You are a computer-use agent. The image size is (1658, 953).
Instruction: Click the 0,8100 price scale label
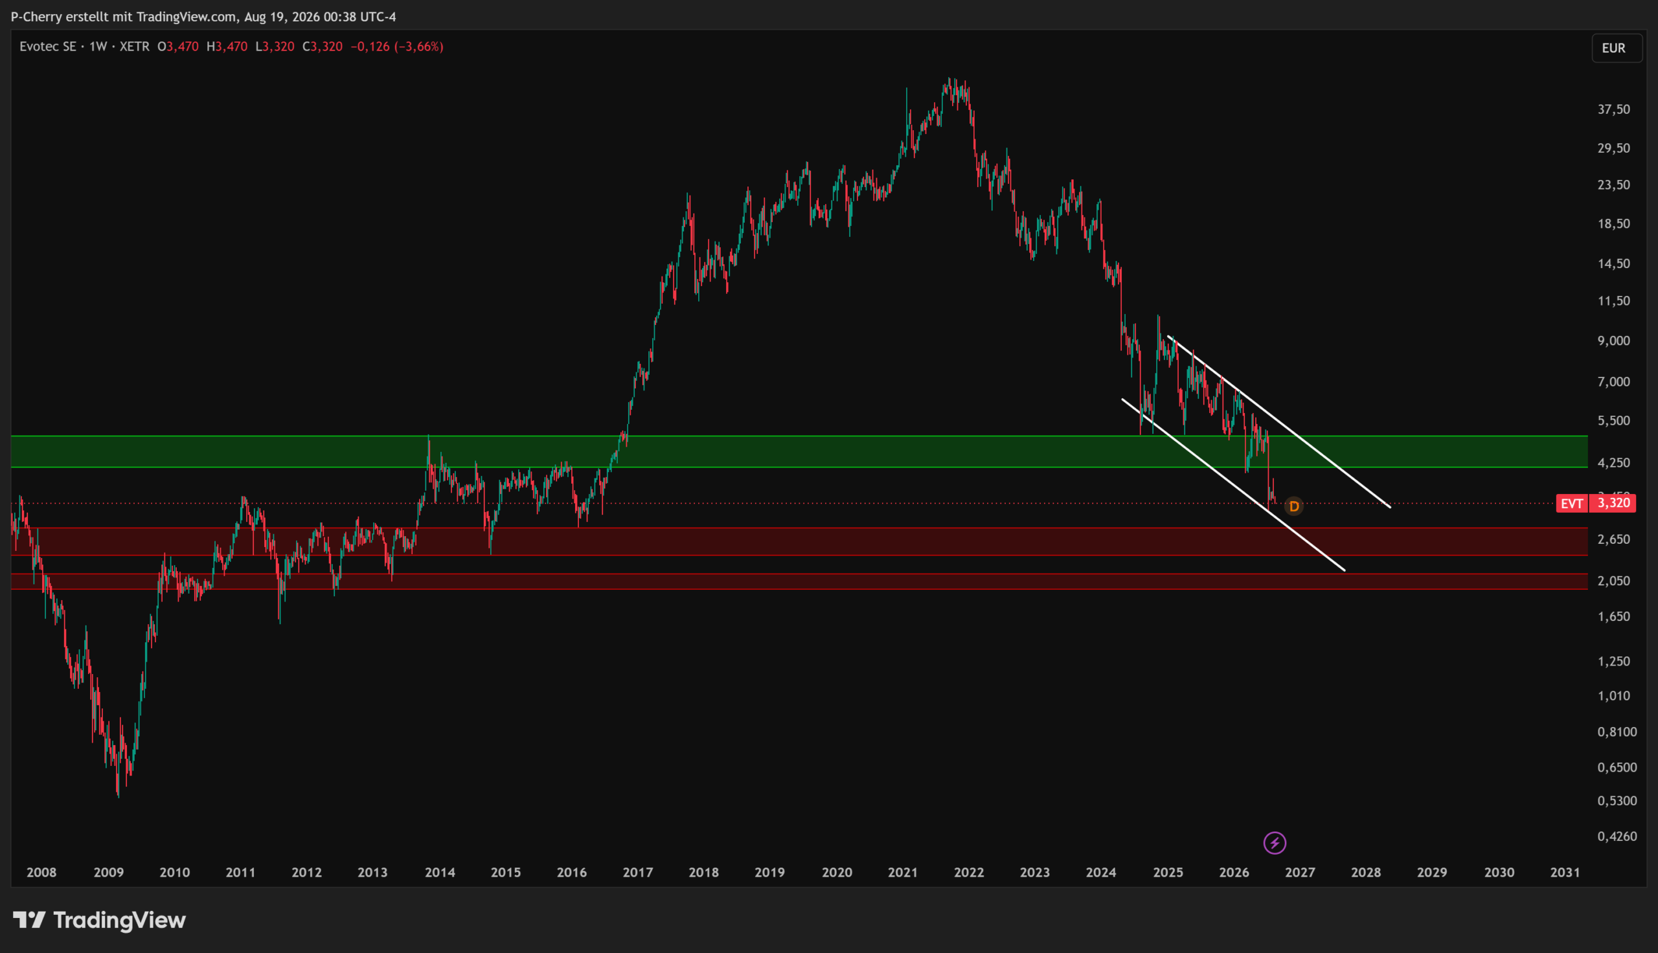pos(1617,732)
